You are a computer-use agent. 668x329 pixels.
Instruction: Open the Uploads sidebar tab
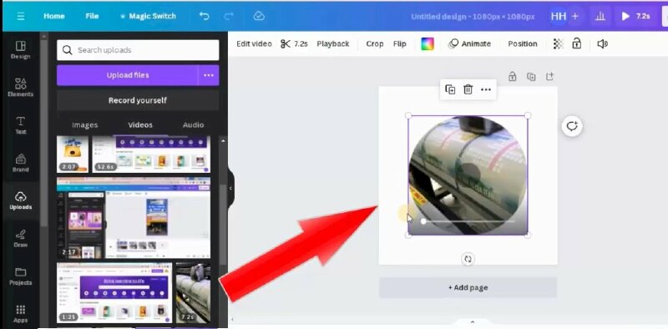(20, 200)
